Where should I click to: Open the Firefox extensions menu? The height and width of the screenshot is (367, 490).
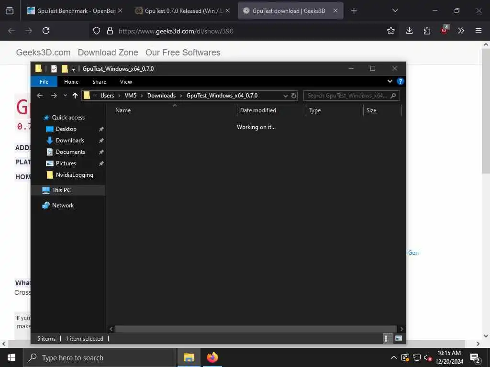pos(427,31)
